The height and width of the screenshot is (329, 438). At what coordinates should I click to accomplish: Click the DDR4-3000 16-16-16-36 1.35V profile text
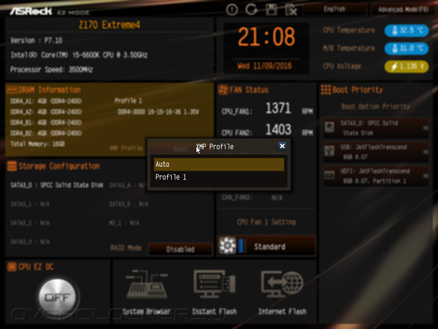click(x=158, y=112)
